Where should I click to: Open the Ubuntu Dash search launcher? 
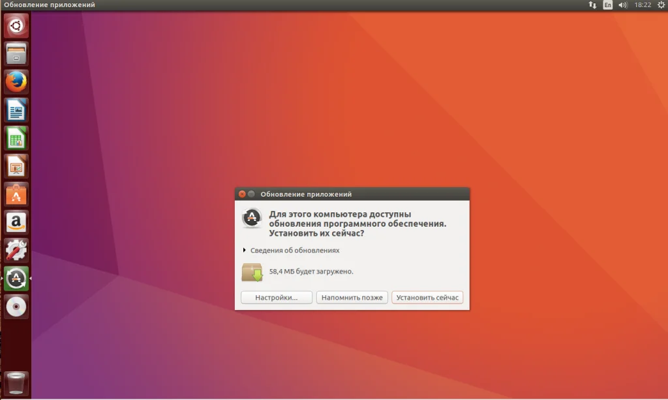(16, 25)
